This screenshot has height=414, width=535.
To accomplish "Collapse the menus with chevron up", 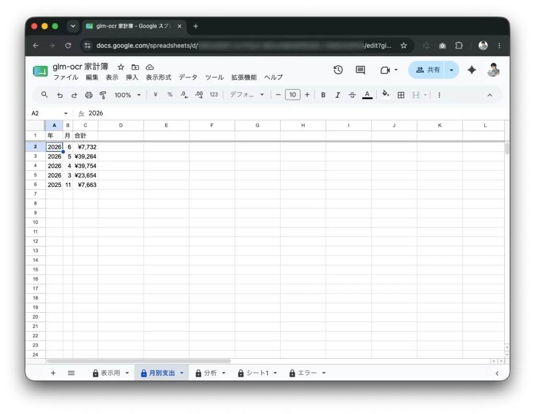I will [490, 95].
